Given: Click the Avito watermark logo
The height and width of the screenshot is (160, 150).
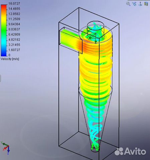Looking at the screenshot, I should point(130,151).
